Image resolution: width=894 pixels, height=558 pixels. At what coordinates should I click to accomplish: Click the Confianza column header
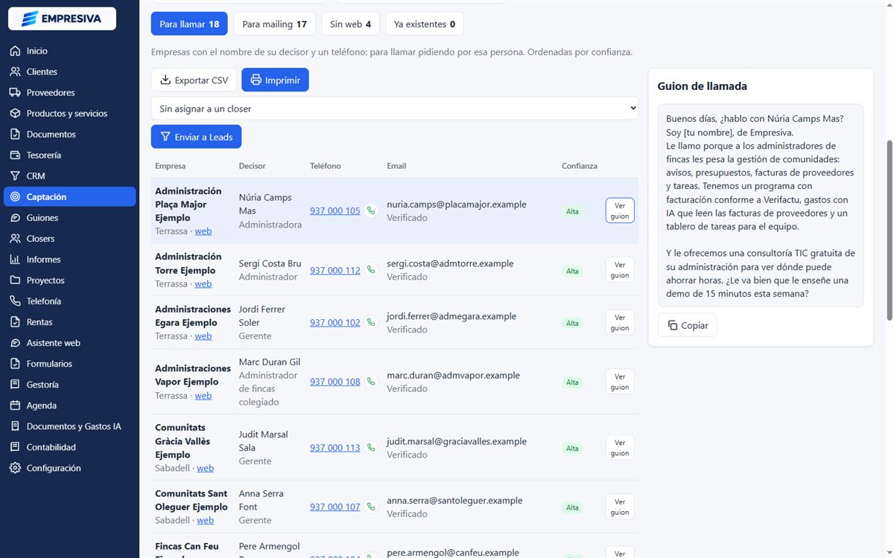point(580,166)
